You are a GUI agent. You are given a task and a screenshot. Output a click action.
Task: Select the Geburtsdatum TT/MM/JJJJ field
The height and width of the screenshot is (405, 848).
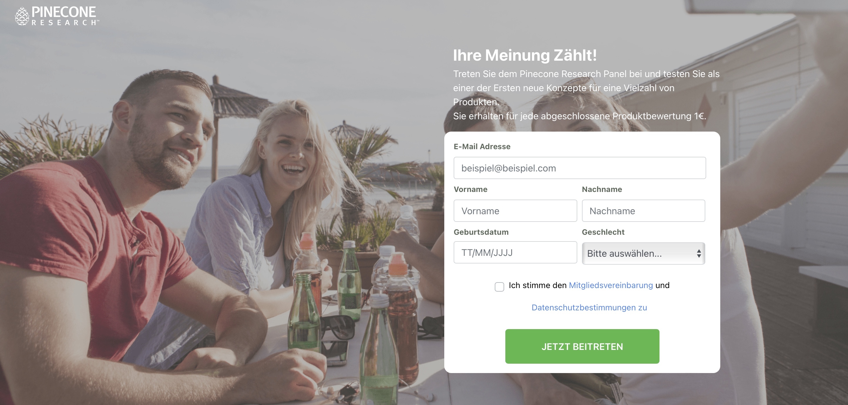515,252
